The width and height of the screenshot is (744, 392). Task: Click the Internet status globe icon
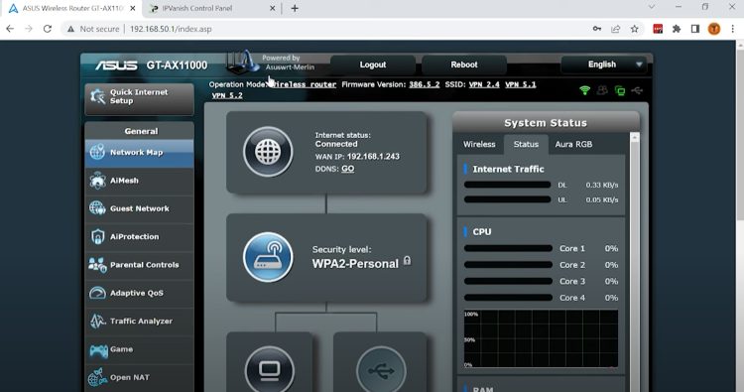pos(268,152)
